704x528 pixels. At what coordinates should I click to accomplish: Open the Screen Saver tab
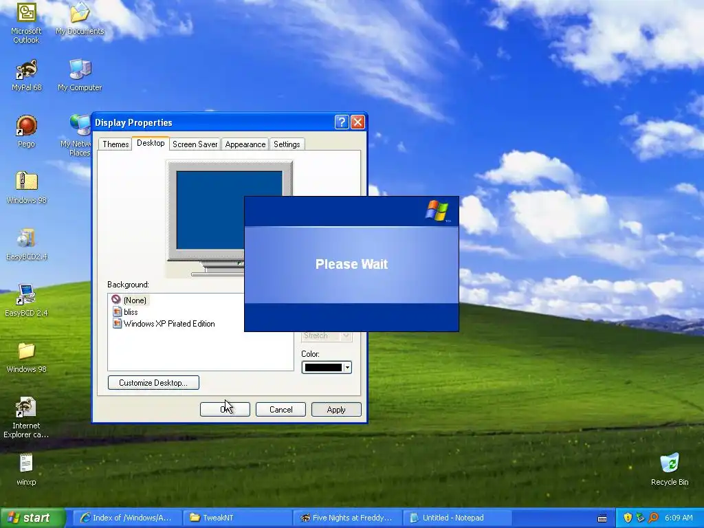click(195, 144)
